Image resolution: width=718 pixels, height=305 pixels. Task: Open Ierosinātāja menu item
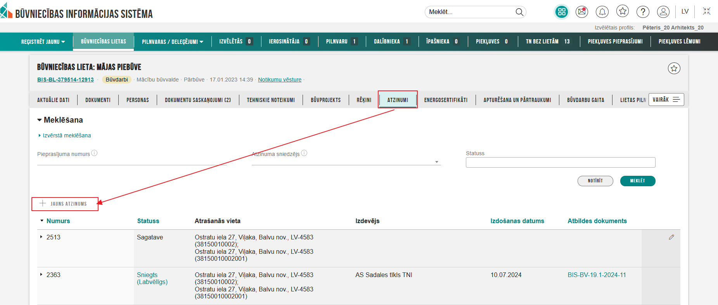289,42
